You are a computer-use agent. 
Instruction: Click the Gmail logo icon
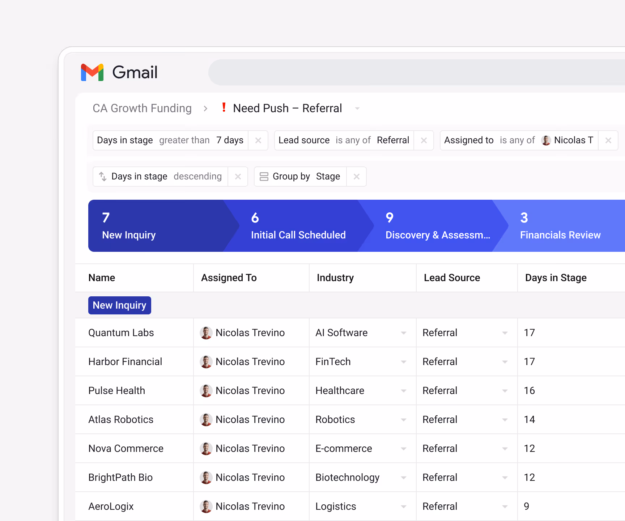[92, 72]
